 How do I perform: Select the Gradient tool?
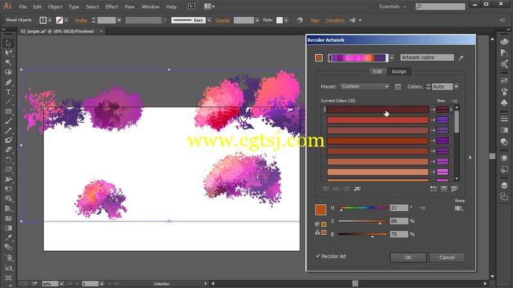point(8,228)
